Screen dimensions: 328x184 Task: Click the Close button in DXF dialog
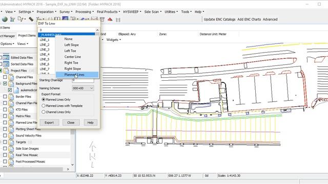click(71, 123)
